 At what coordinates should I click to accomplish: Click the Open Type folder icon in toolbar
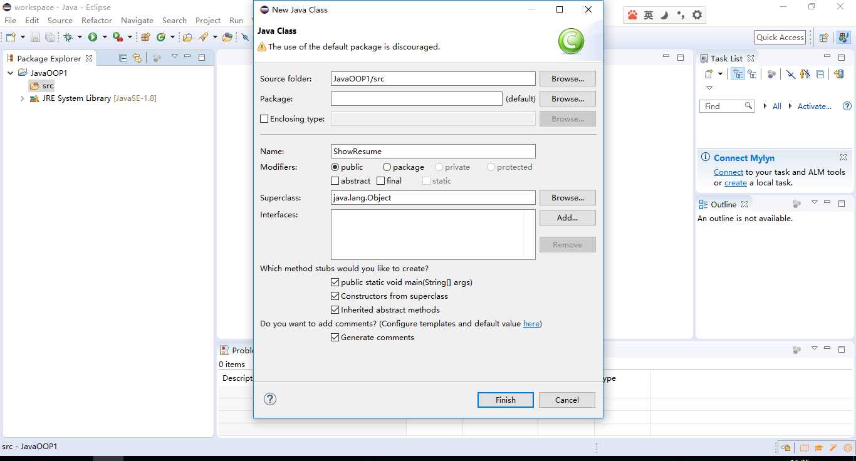(187, 38)
